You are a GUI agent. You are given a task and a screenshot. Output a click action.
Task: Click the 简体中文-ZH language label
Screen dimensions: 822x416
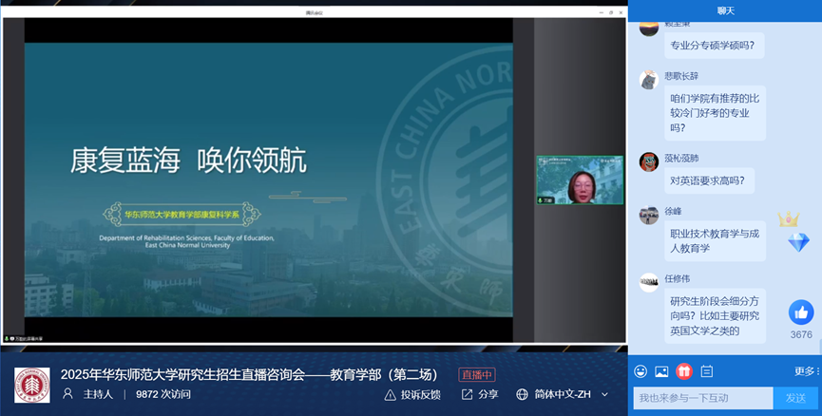coord(563,394)
